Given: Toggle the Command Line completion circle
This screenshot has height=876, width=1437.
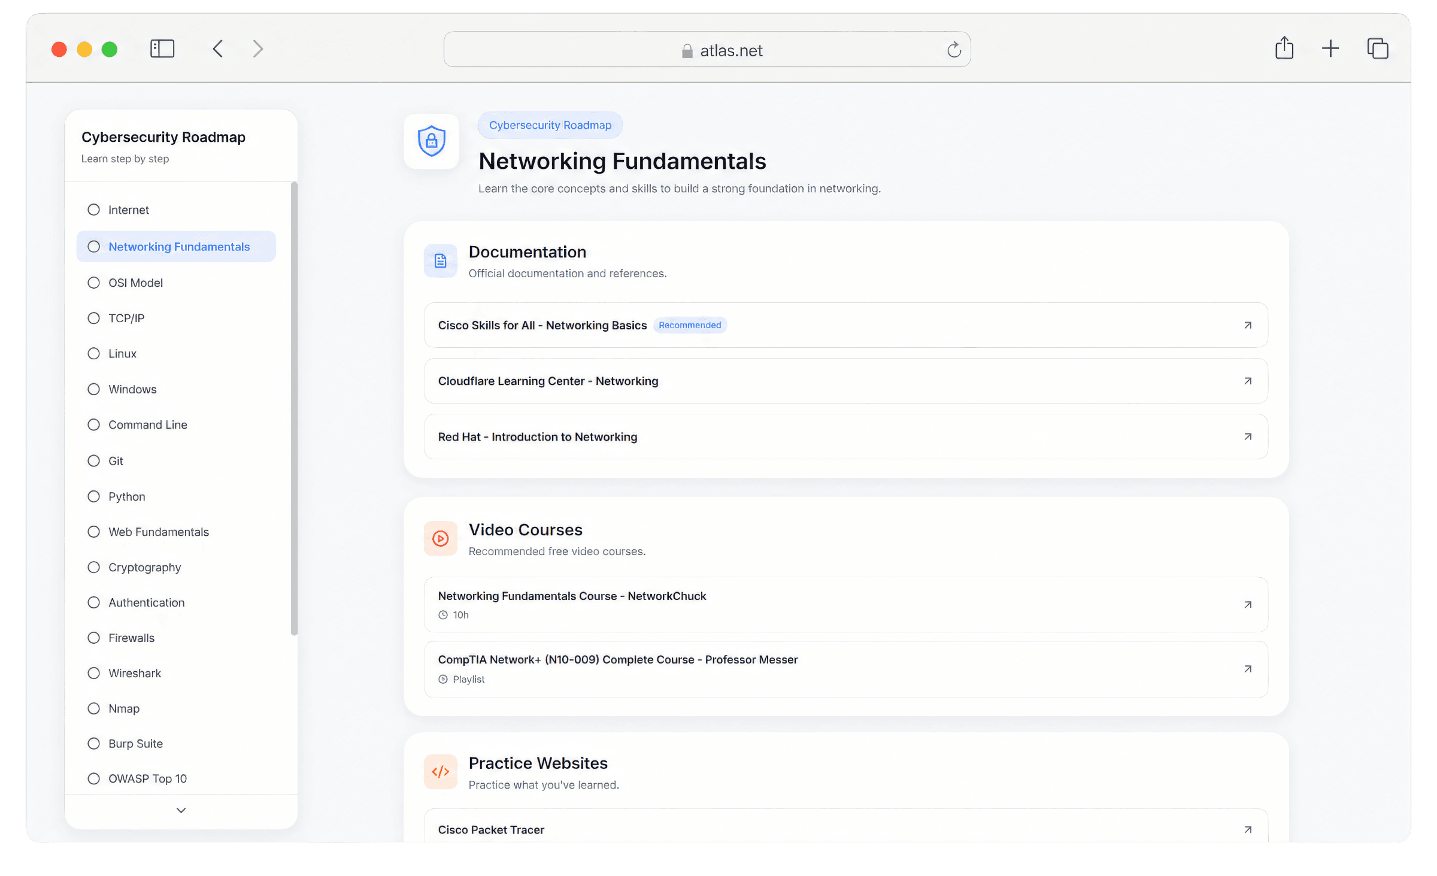Looking at the screenshot, I should pos(93,425).
